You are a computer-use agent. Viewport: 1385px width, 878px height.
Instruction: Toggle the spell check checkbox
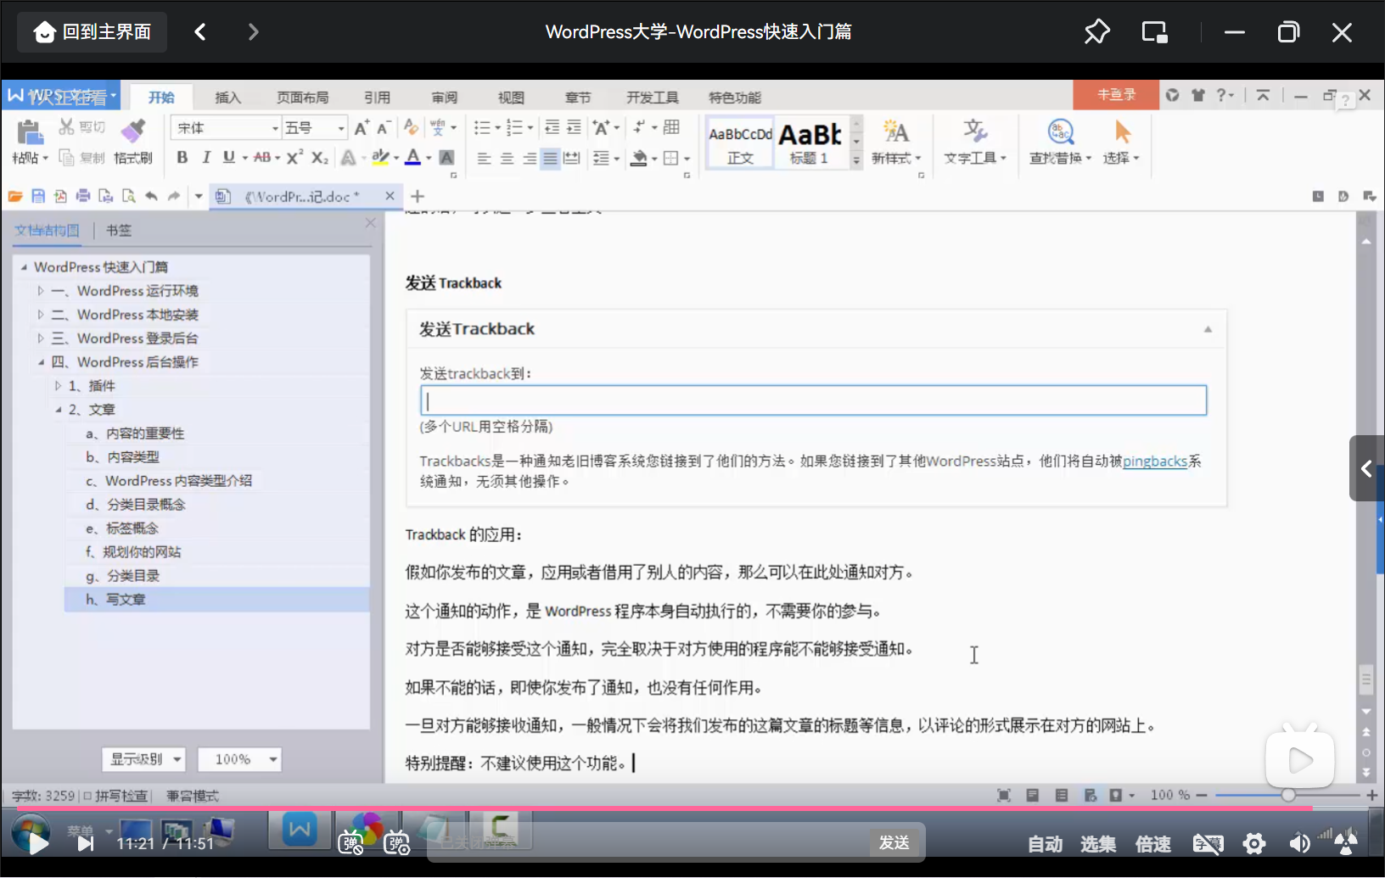click(x=88, y=796)
